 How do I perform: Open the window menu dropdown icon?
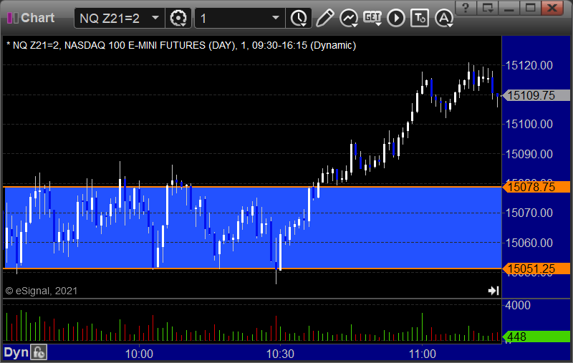click(488, 7)
